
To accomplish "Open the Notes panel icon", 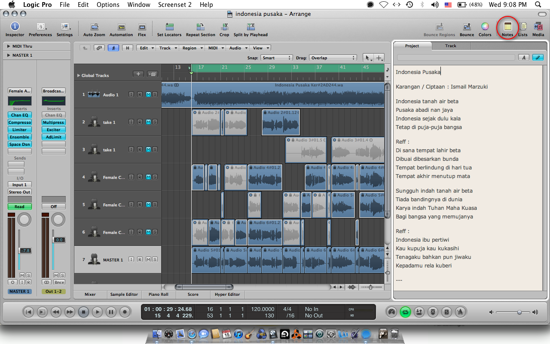I will 507,27.
